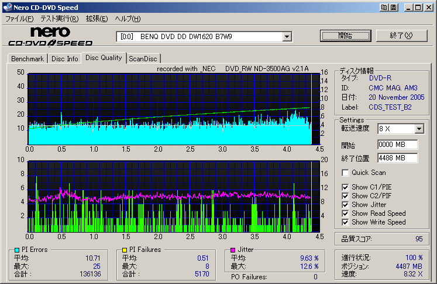
Task: Click the PI Failures total 5170
Action: [202, 274]
